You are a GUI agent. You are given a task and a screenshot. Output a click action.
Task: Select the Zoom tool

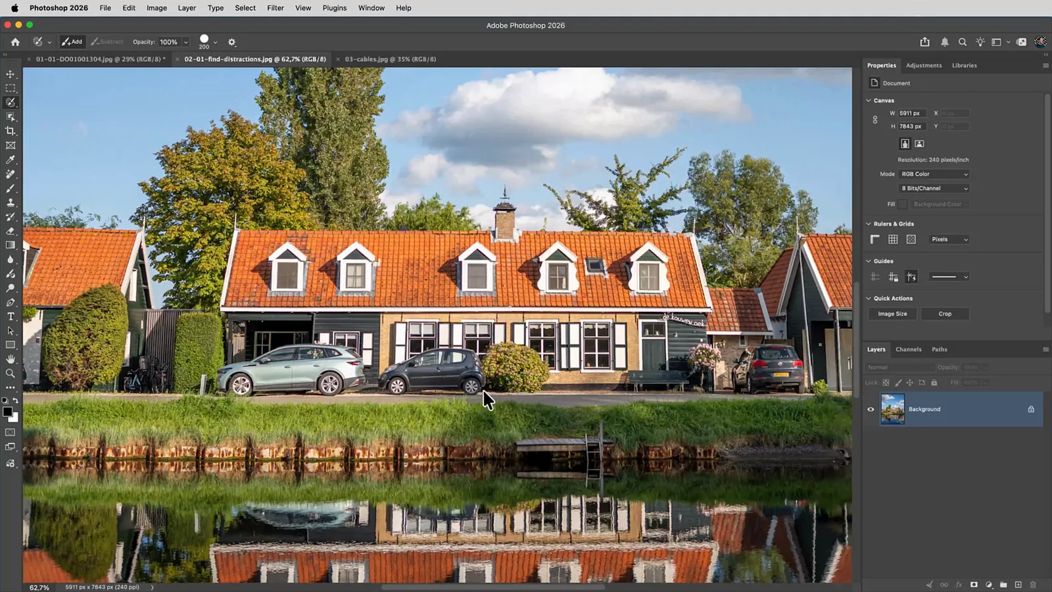11,374
